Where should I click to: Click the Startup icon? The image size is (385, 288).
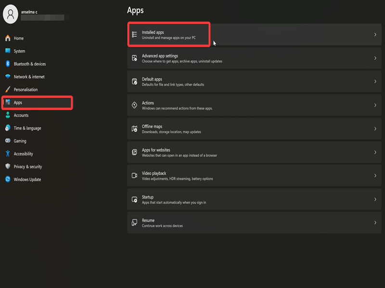tap(135, 199)
